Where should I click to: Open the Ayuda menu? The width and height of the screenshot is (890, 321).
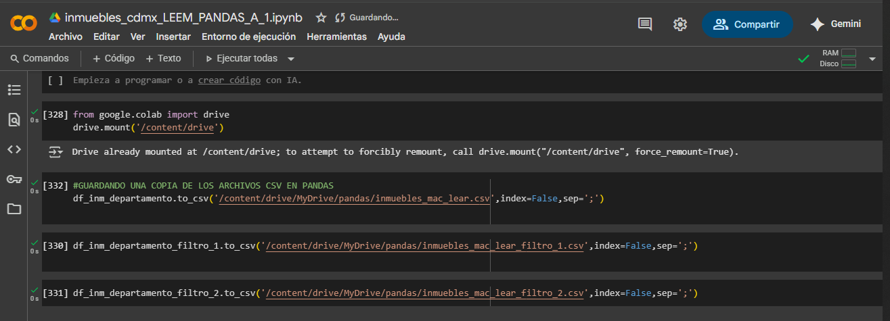[391, 36]
